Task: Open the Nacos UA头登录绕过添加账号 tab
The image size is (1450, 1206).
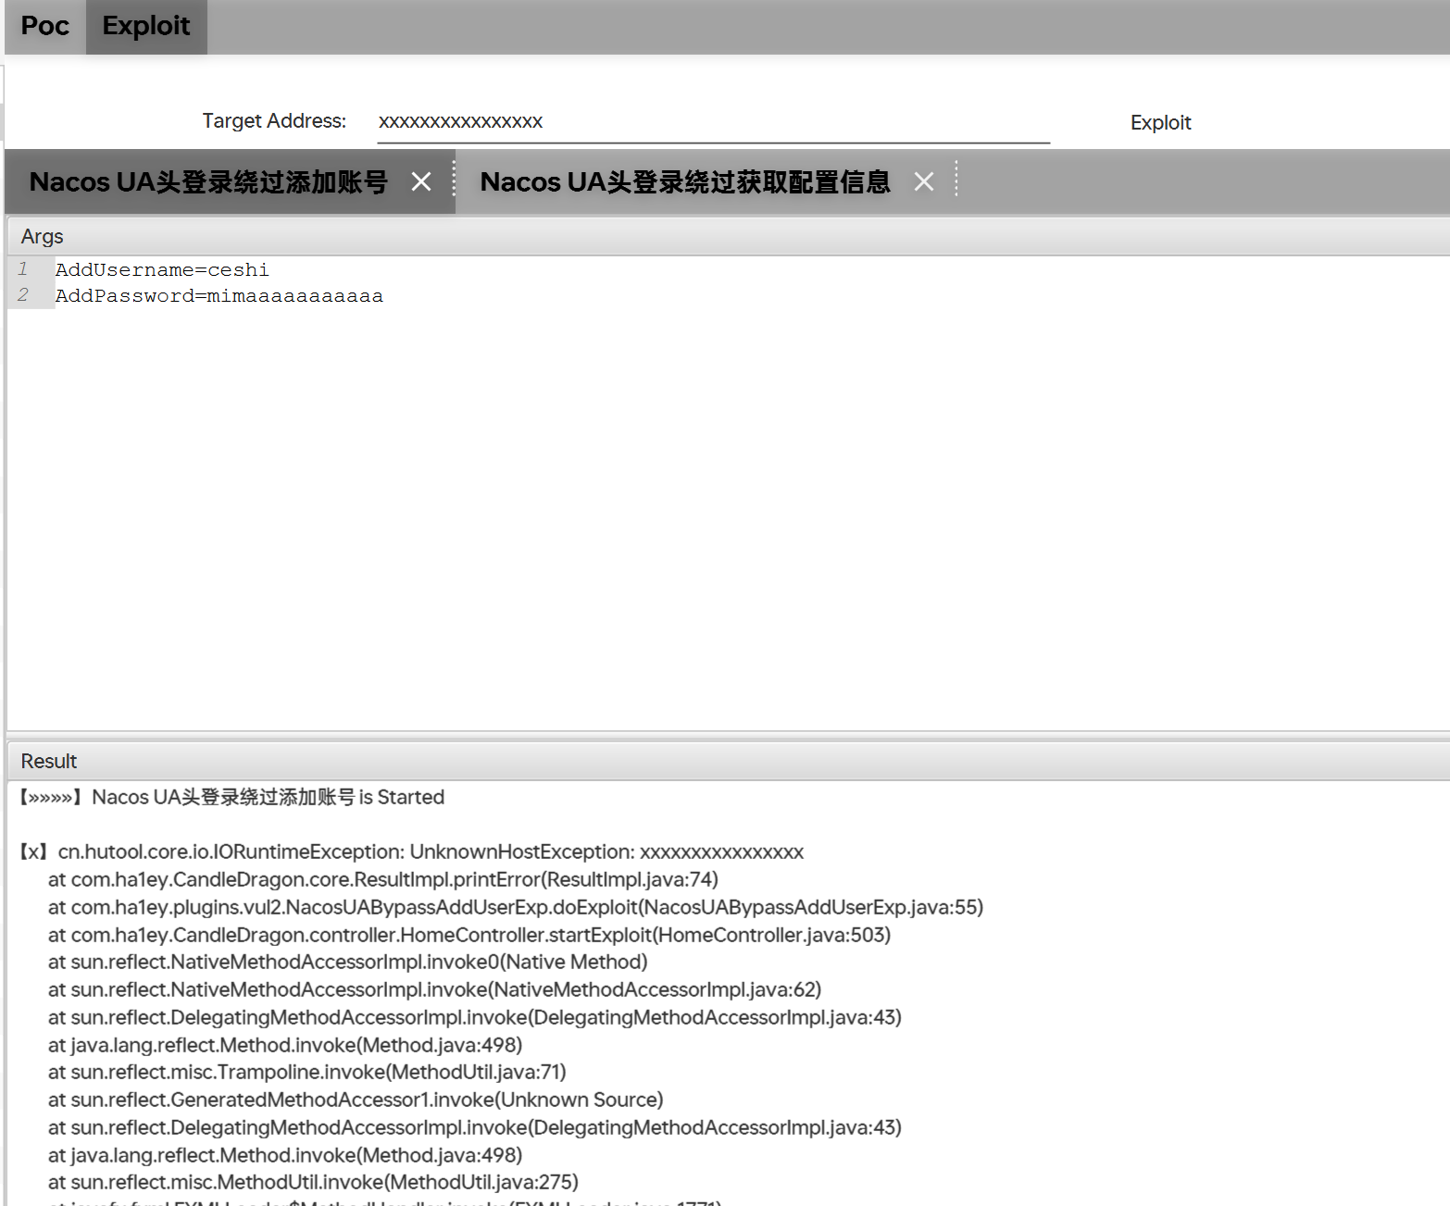Action: point(208,181)
